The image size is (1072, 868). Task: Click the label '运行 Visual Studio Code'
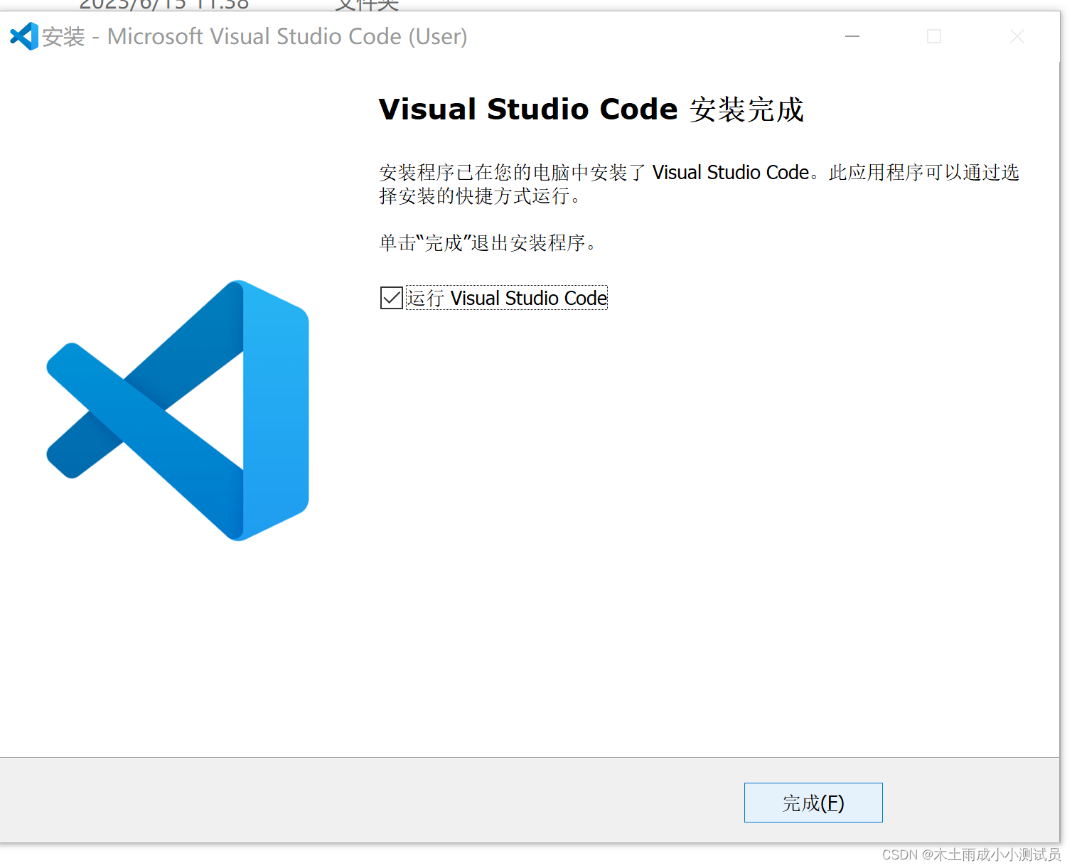click(507, 298)
